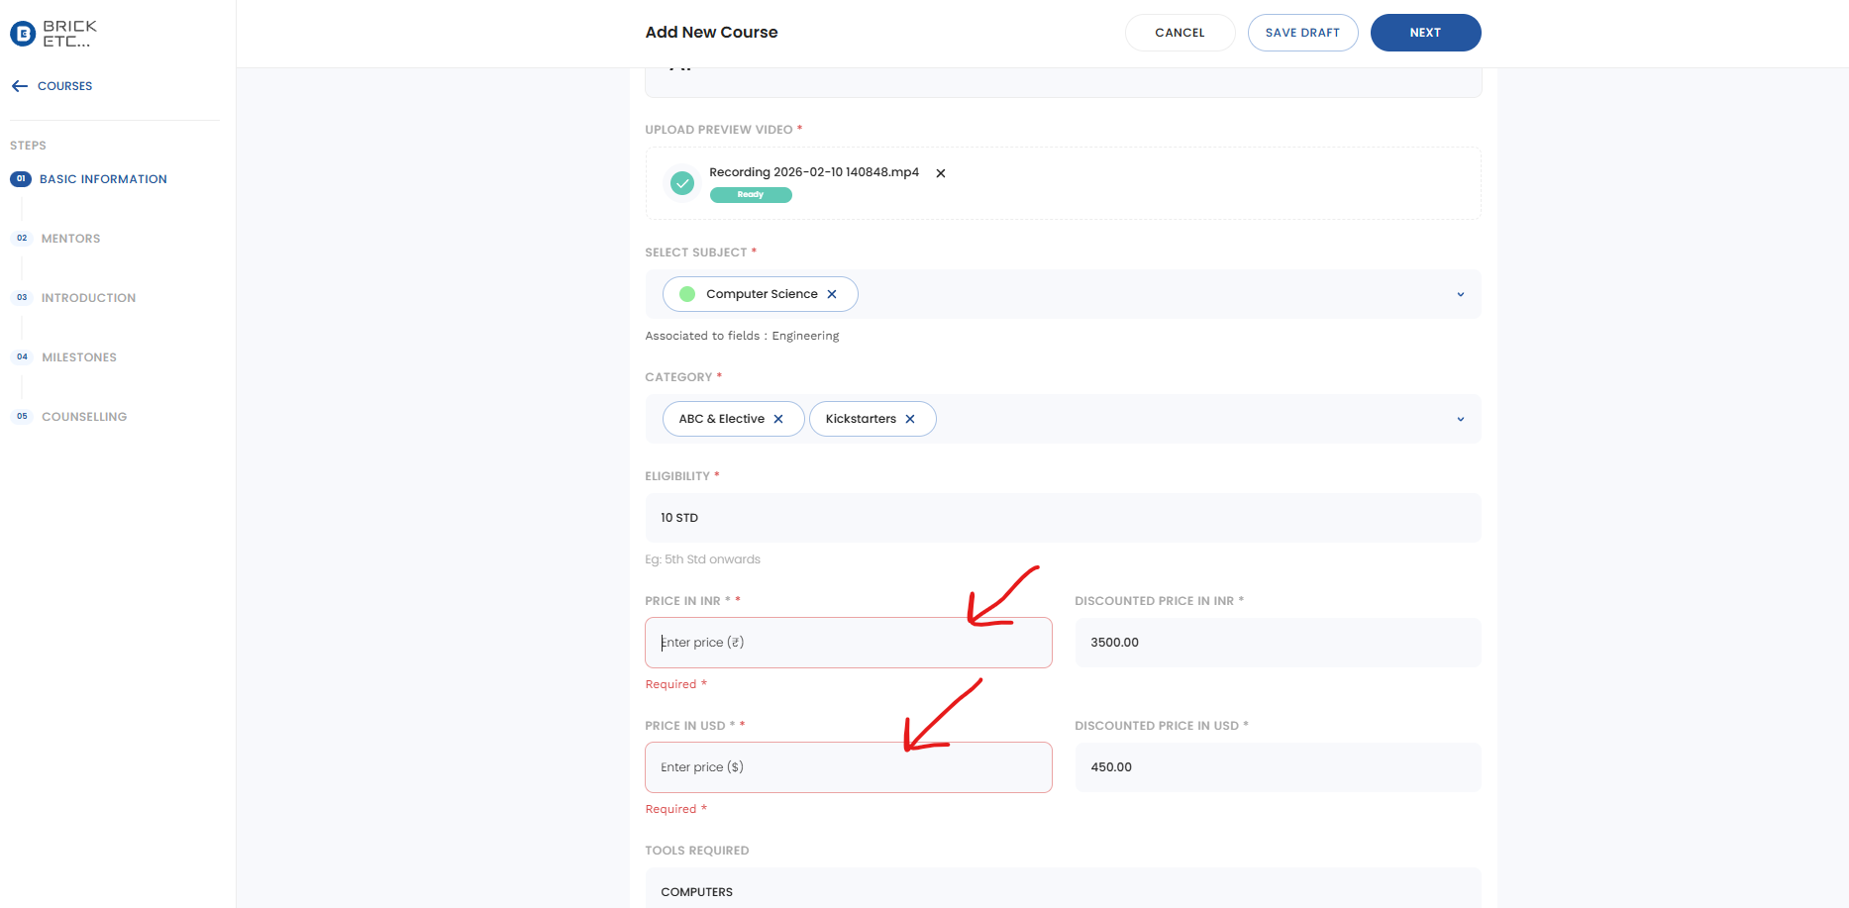Open the Mentors step
This screenshot has width=1849, height=908.
point(70,239)
